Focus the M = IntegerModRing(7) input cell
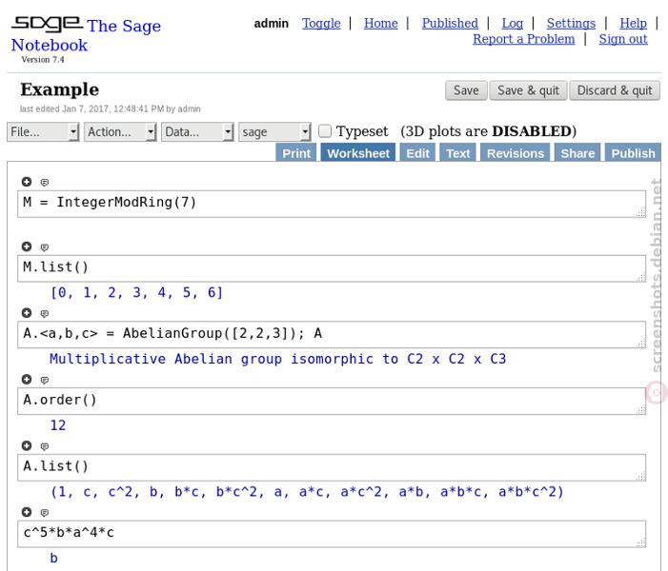The image size is (668, 571). 332,204
